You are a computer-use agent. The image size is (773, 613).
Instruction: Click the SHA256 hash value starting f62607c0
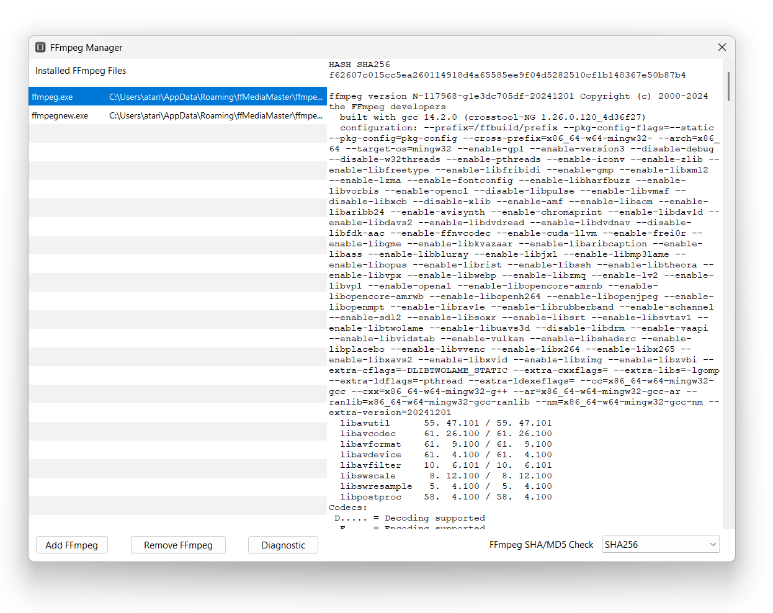tap(507, 75)
